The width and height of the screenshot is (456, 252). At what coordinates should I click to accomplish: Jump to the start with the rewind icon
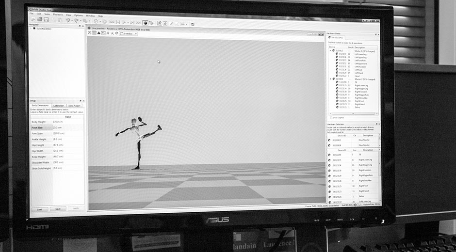click(112, 22)
